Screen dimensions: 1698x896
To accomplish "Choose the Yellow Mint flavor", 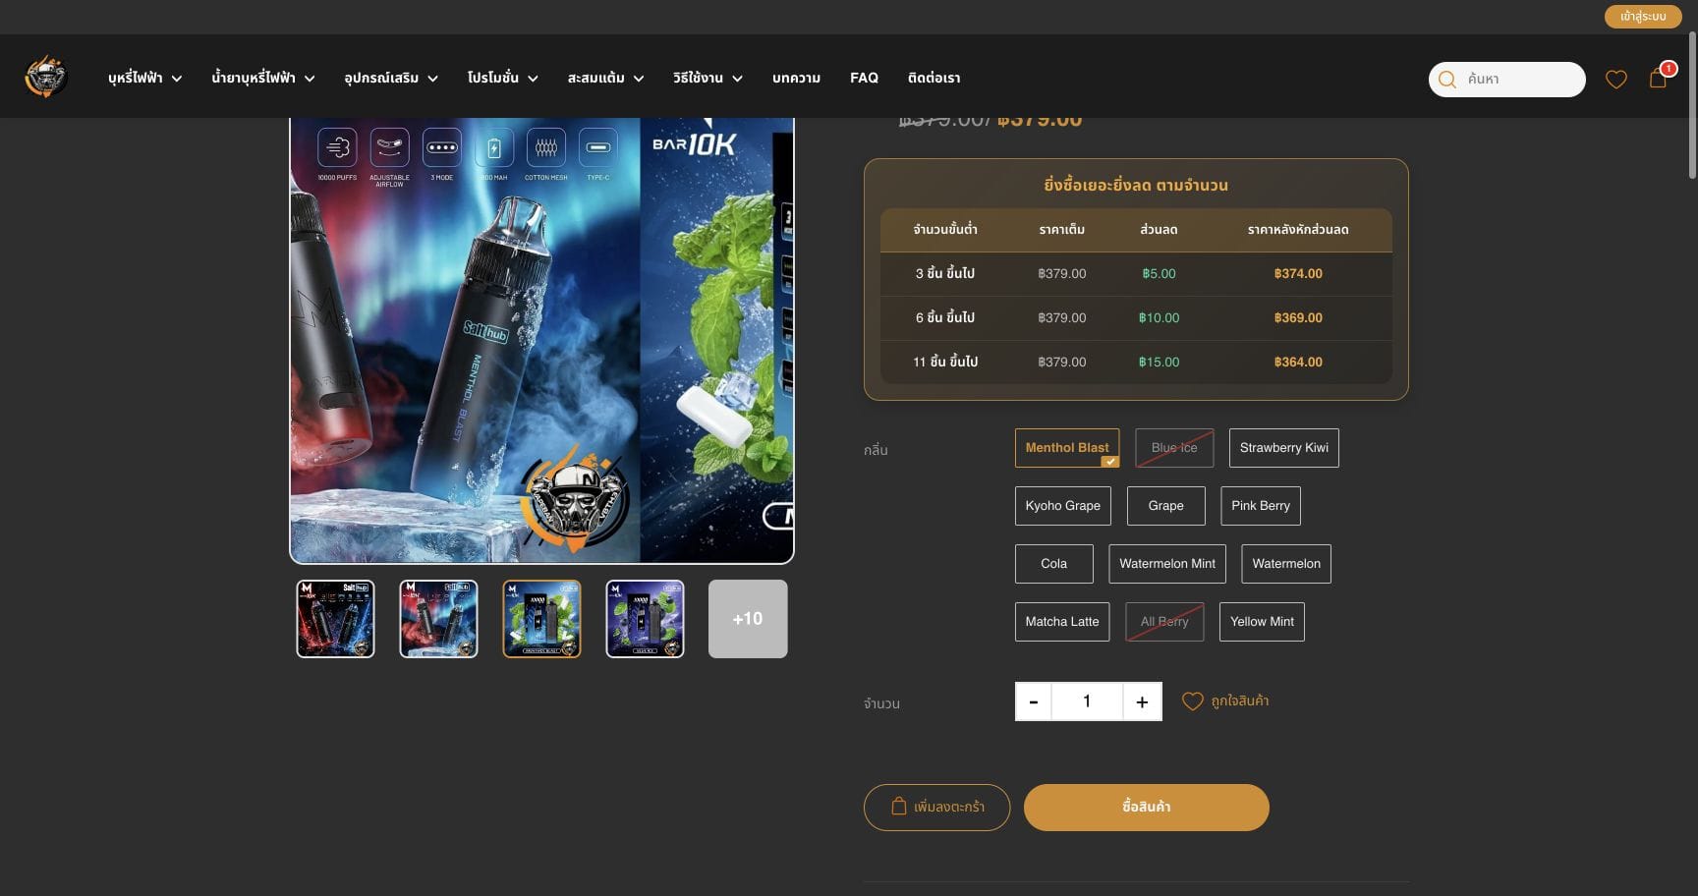I will point(1262,622).
